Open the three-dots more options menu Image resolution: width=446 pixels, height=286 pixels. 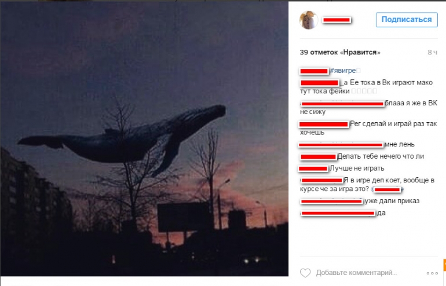coord(432,273)
